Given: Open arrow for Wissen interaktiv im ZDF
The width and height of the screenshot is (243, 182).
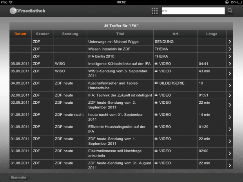Looking at the screenshot, I should 230,49.
